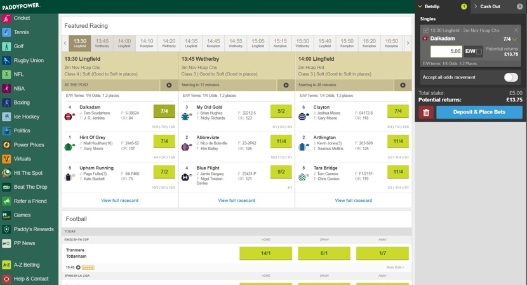
Task: Show earlier race times with left arrow
Action: (x=65, y=43)
